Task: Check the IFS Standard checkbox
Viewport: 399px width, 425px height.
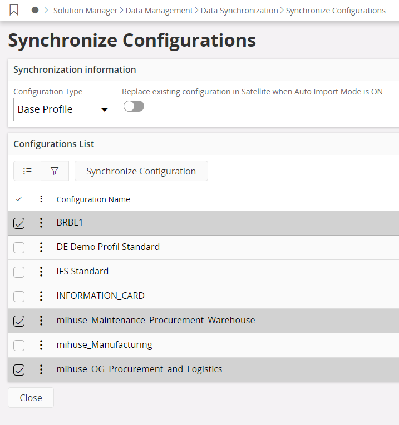Action: pos(19,272)
